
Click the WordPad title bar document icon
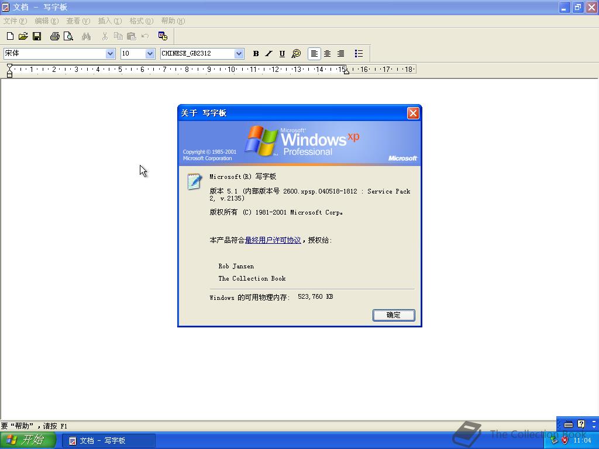pyautogui.click(x=6, y=7)
